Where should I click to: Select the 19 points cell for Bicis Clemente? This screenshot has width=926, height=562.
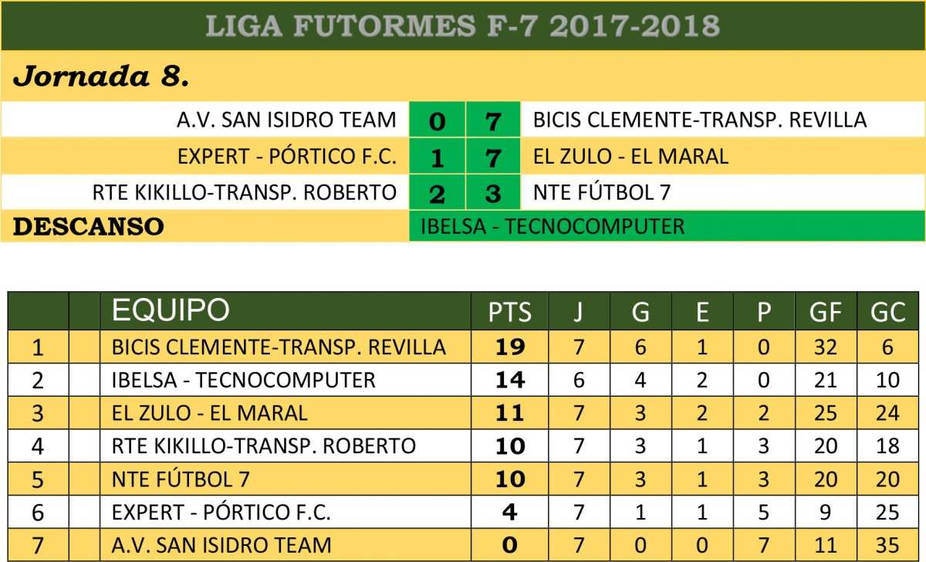click(x=509, y=347)
